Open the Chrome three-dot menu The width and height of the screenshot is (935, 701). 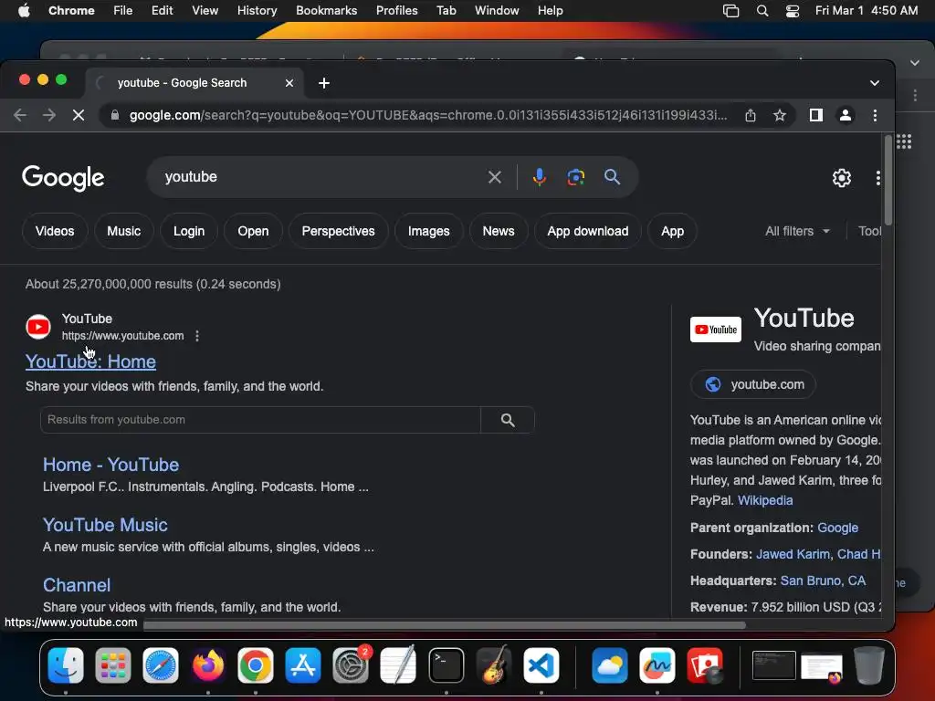[x=875, y=115]
